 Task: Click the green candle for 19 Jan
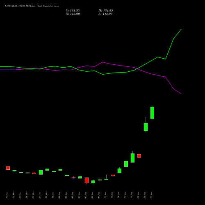pos(132,158)
